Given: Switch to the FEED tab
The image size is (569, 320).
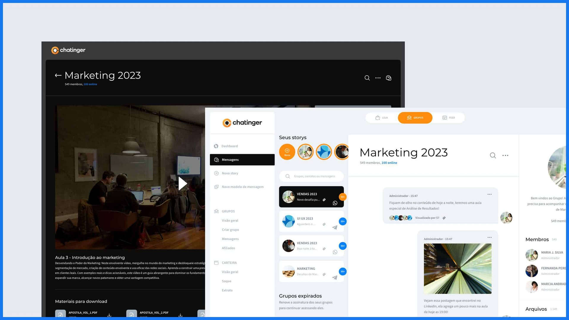Looking at the screenshot, I should pos(449,118).
